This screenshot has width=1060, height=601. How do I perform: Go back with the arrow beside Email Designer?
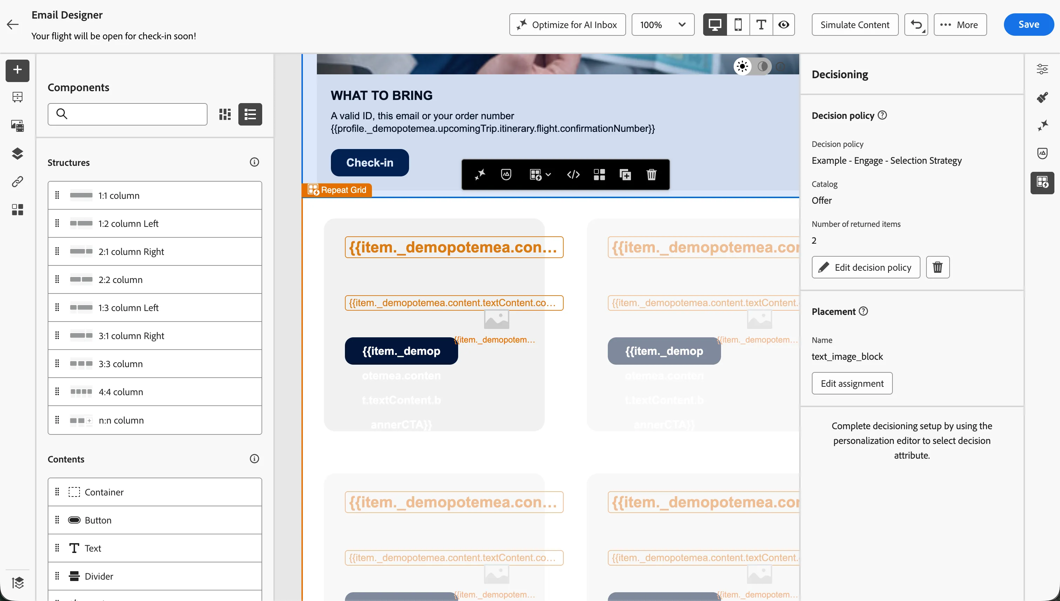click(13, 25)
